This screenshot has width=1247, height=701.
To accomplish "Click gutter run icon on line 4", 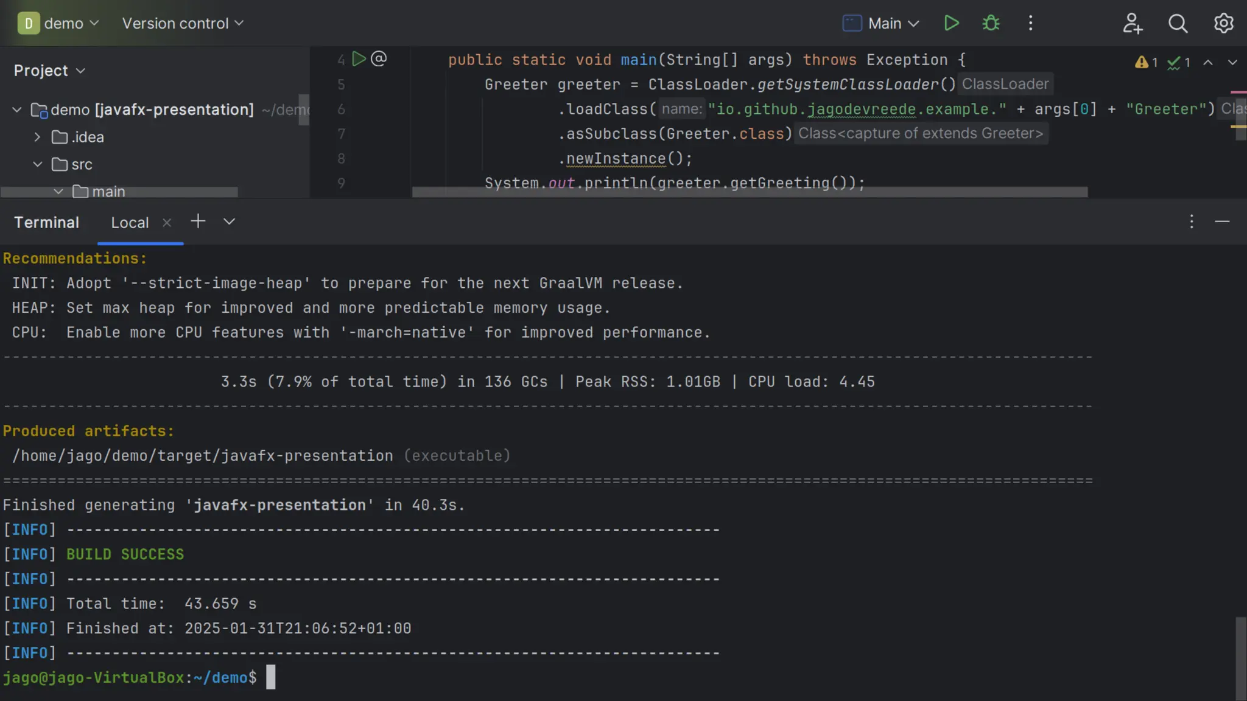I will coord(359,59).
